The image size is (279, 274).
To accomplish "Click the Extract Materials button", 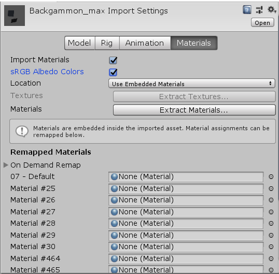I will 194,110.
